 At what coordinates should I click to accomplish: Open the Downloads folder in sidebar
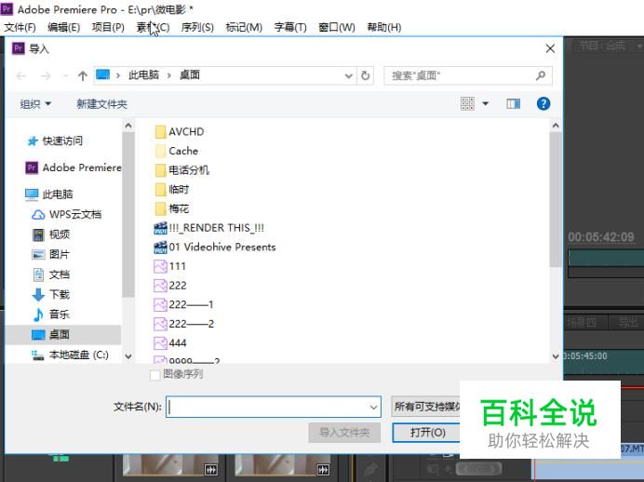[51, 294]
